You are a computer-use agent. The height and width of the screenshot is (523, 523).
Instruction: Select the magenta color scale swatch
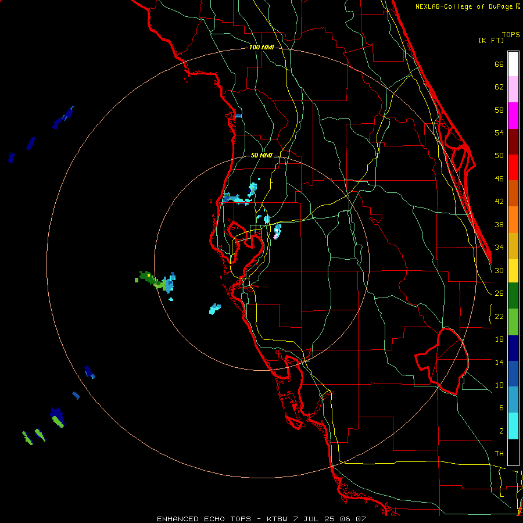point(513,116)
